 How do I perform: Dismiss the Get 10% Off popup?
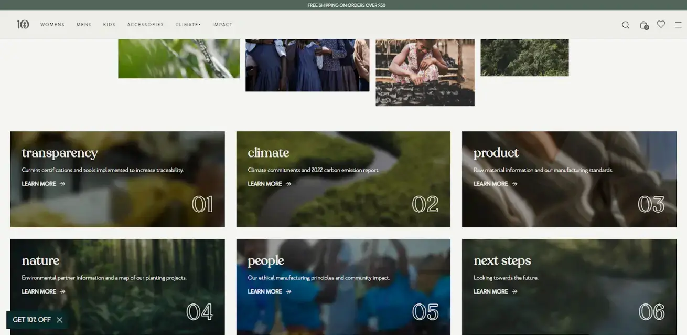(59, 320)
